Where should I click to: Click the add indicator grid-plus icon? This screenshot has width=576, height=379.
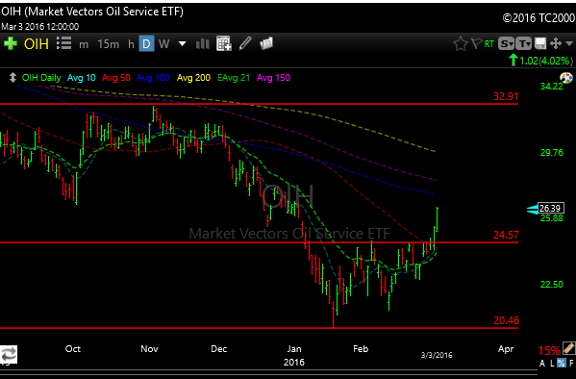(x=224, y=43)
